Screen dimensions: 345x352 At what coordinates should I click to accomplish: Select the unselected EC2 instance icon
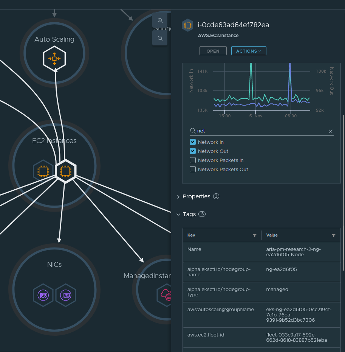coord(43,171)
